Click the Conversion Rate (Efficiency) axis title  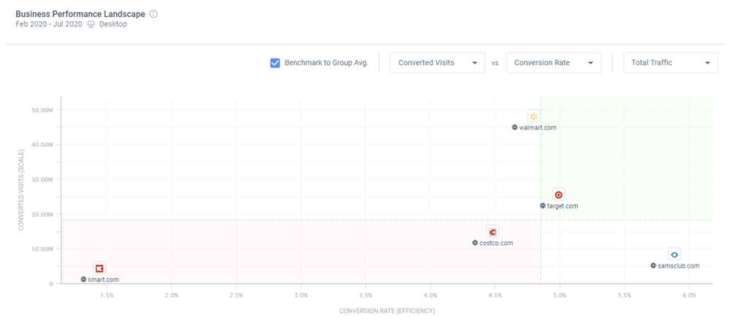coord(387,311)
